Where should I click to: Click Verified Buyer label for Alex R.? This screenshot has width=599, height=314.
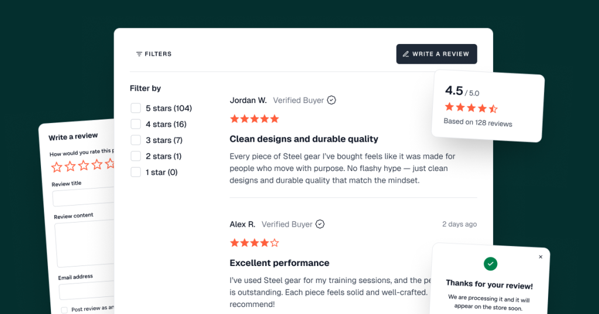[x=287, y=224]
